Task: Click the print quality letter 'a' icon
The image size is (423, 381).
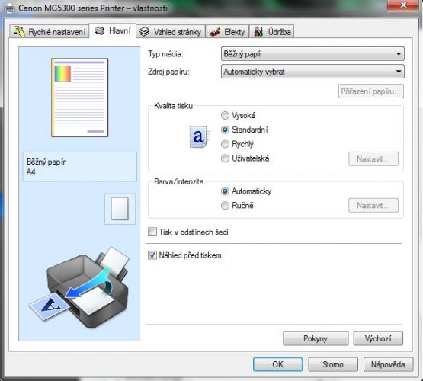Action: click(199, 136)
